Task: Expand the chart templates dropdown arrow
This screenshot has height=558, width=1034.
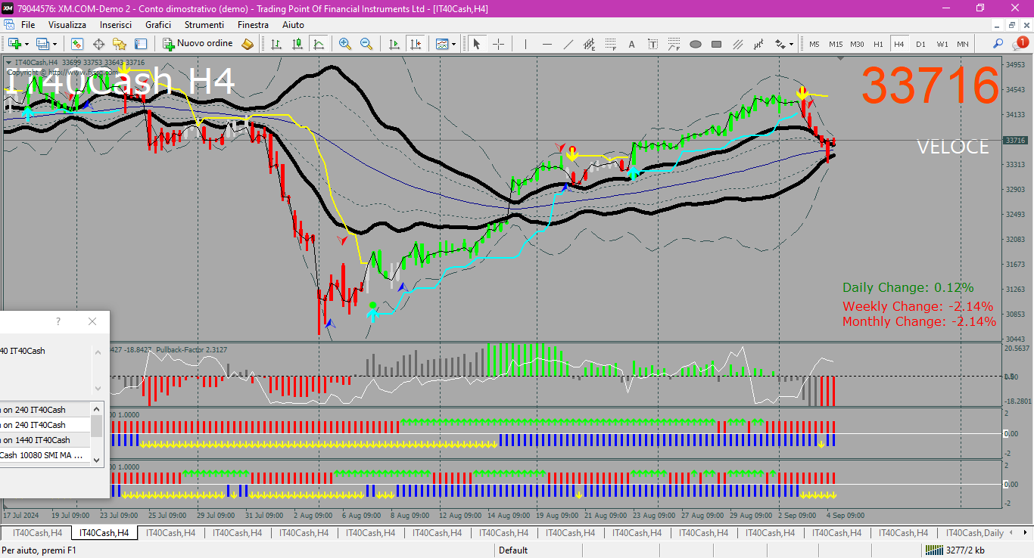Action: (x=453, y=44)
